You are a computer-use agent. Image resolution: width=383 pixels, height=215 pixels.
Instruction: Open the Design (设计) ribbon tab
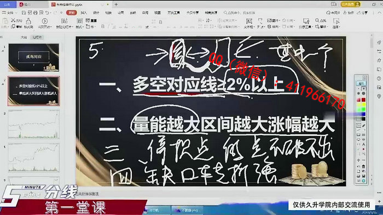pos(96,13)
